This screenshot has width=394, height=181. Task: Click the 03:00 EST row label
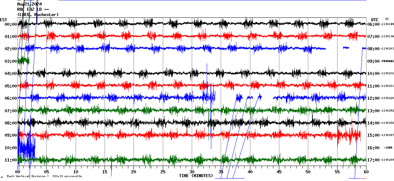(x=11, y=61)
